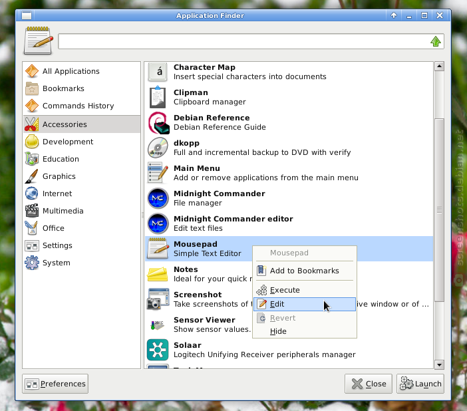This screenshot has width=467, height=411.
Task: Choose Revert in the context menu
Action: [305, 318]
